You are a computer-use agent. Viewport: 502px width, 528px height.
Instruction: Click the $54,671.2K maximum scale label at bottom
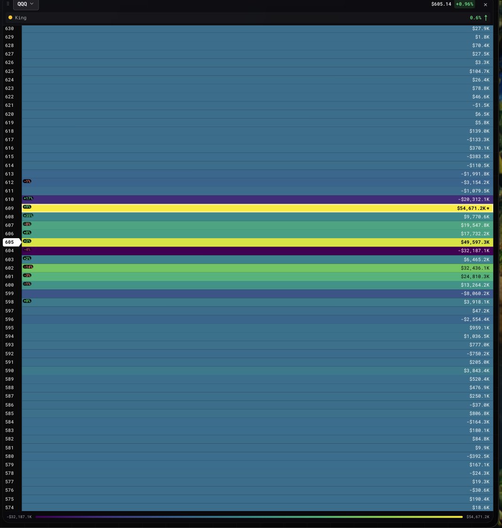[478, 517]
